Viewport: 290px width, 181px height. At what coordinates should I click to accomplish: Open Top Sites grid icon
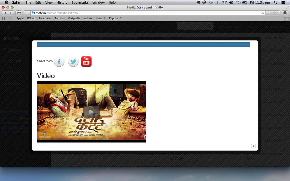pos(11,18)
